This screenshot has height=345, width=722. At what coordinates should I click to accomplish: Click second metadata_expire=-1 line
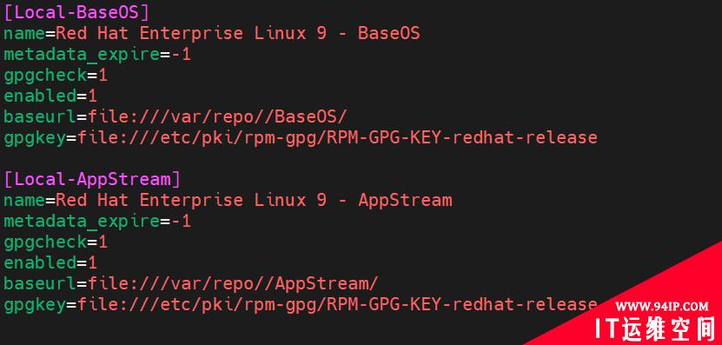(97, 222)
